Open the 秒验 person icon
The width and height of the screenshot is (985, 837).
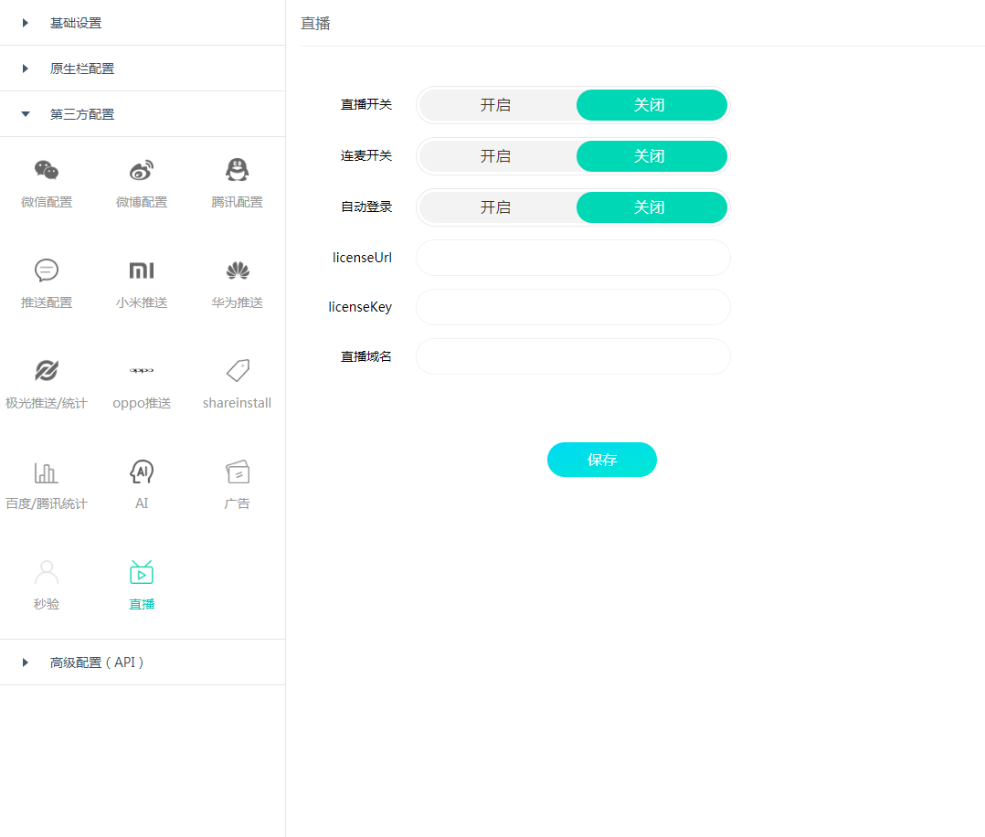tap(47, 572)
